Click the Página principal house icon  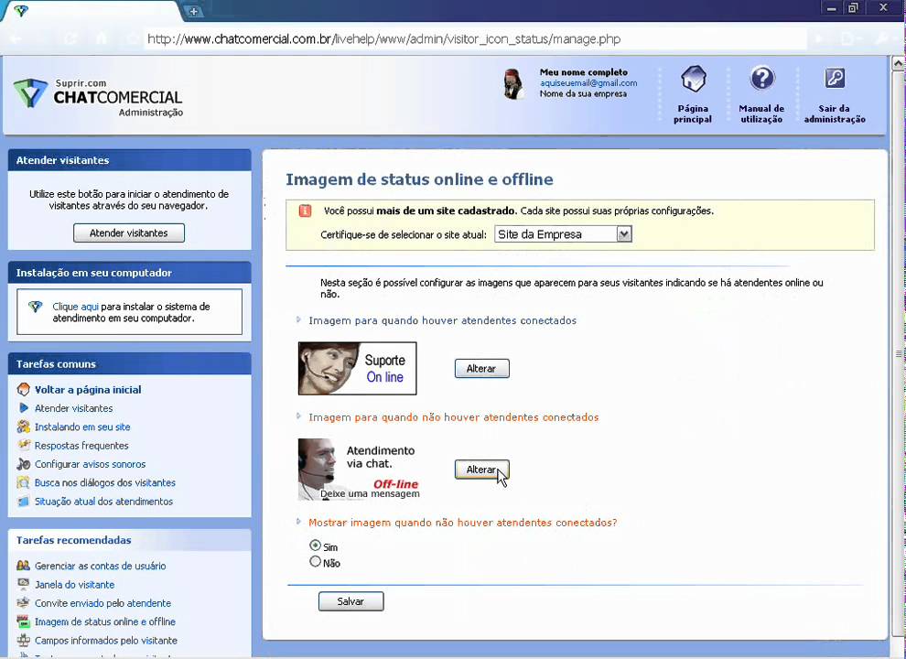[x=694, y=80]
